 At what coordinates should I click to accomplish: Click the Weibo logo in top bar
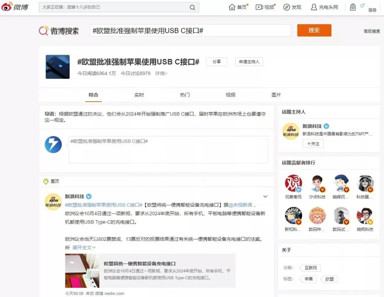pos(15,7)
